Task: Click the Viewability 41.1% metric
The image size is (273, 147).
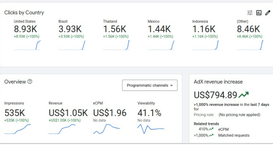Action: 149,113
